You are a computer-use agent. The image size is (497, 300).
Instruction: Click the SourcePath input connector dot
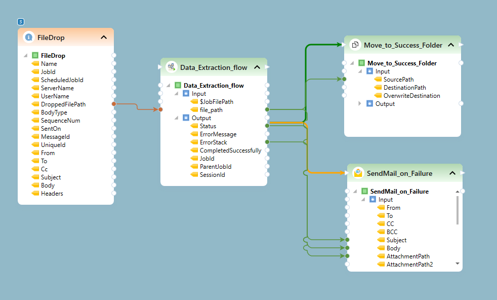344,79
